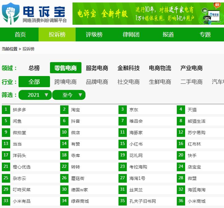Select 投诉榜 navigation tab

click(57, 35)
